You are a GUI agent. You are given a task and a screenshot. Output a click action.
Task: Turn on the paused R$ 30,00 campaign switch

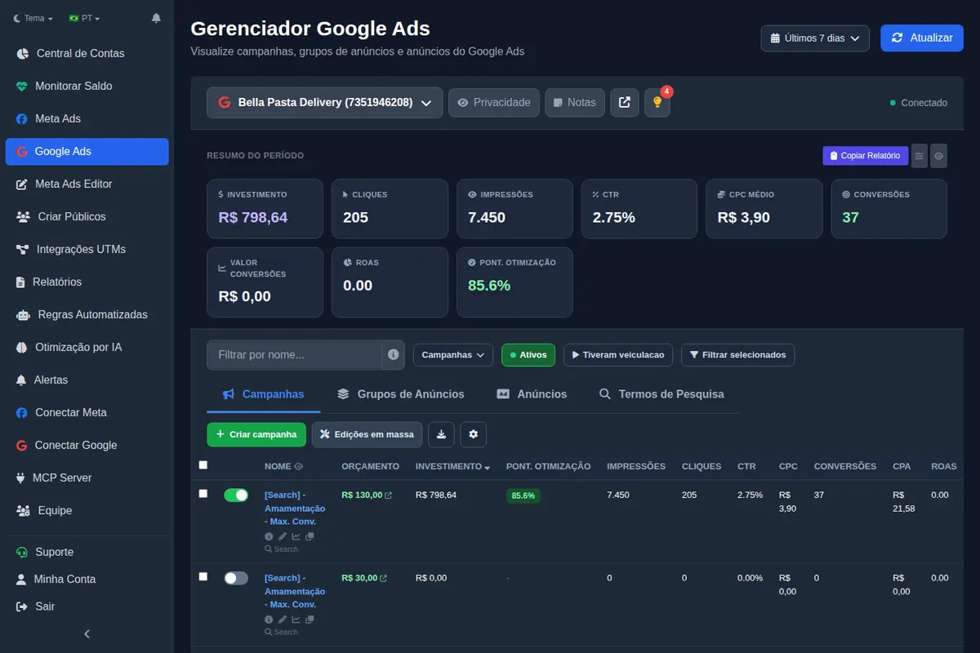point(236,578)
